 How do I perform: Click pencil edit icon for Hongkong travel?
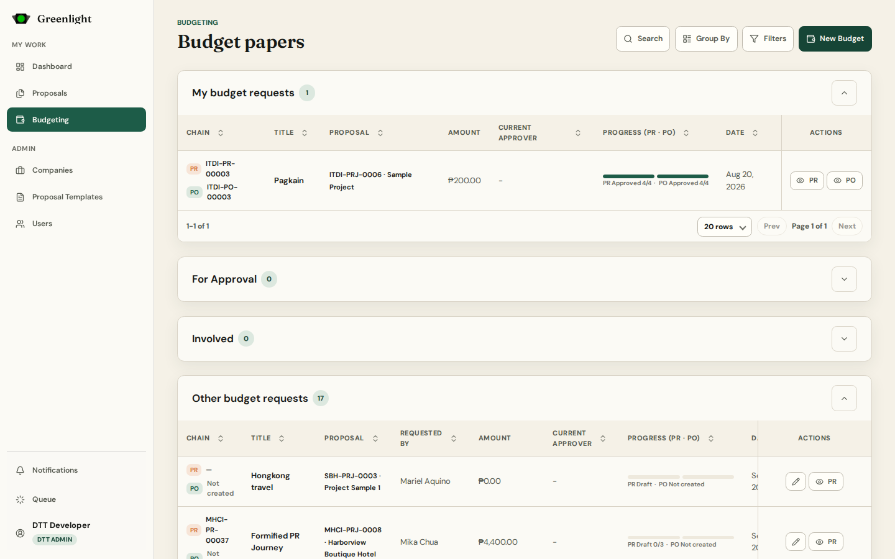coord(796,481)
